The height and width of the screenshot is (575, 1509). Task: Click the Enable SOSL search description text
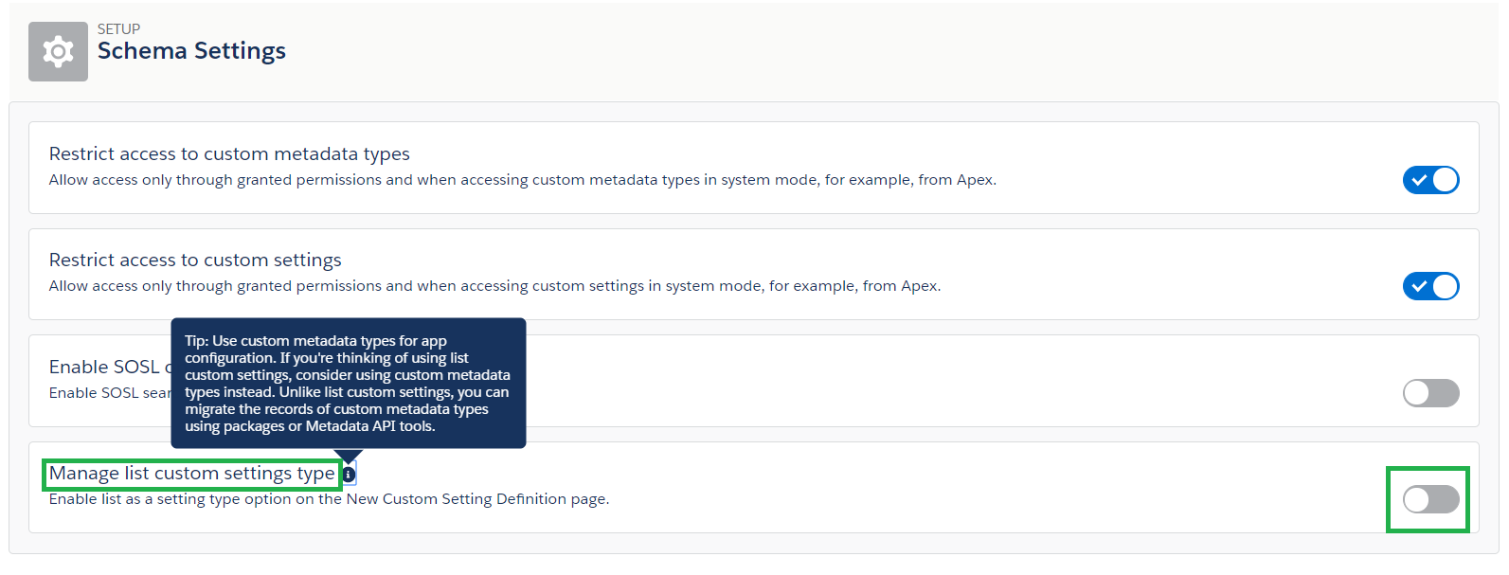110,393
